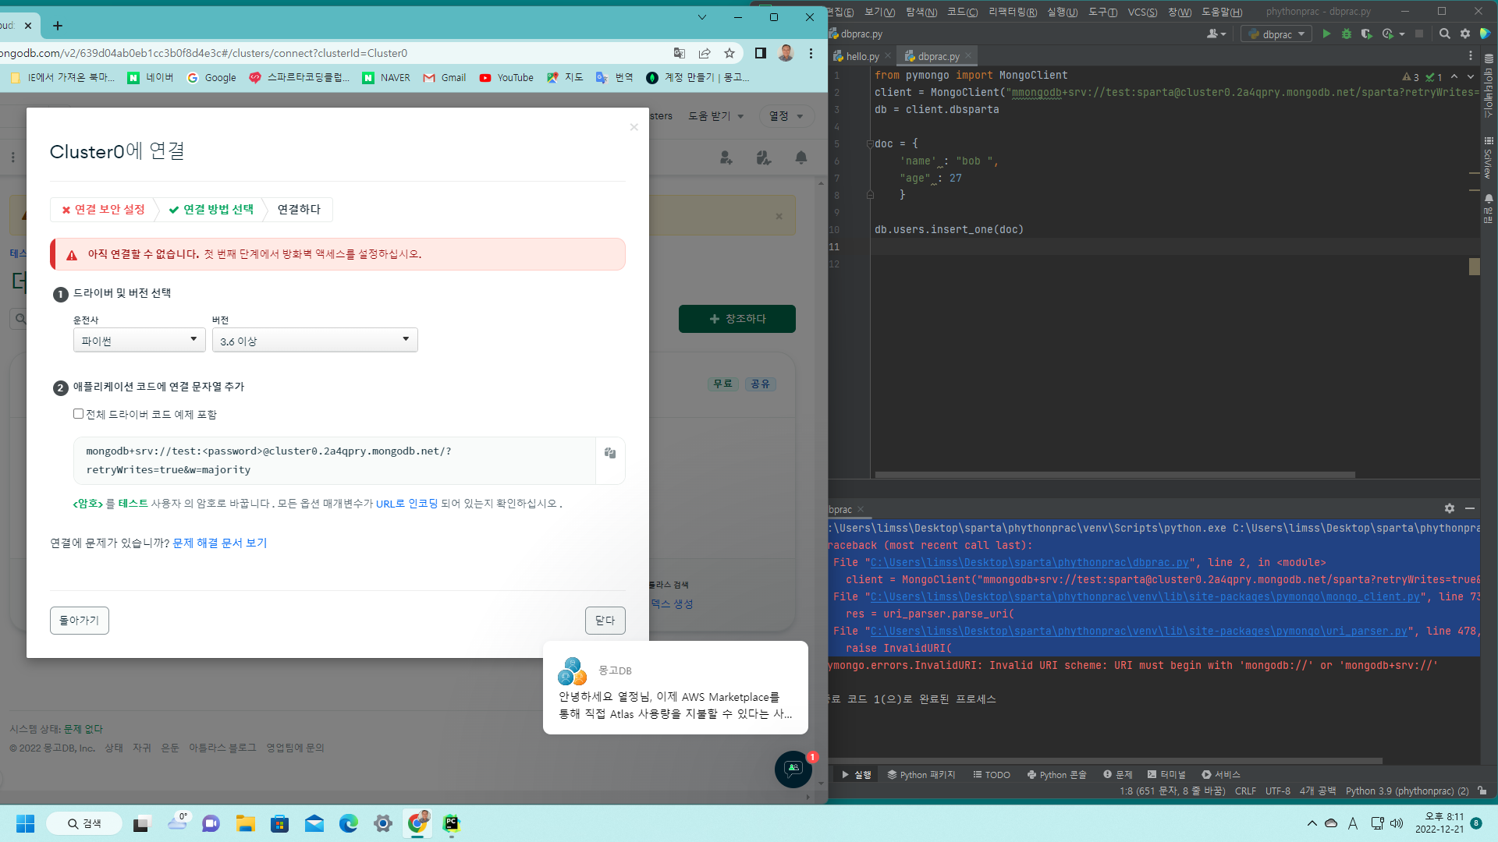Open Chrome tab search chevron

702,17
